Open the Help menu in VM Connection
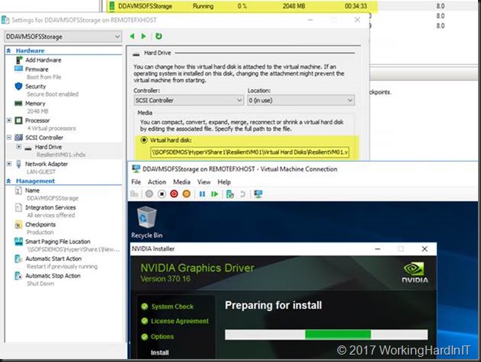This screenshot has height=362, width=481. coord(224,182)
